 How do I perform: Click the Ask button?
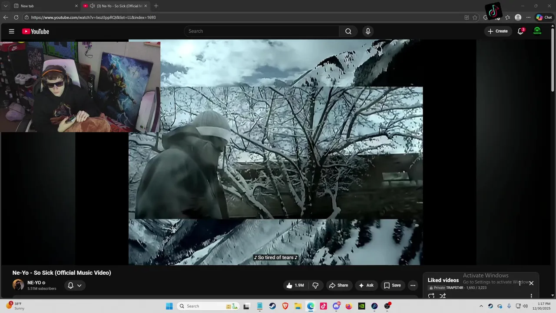point(366,286)
